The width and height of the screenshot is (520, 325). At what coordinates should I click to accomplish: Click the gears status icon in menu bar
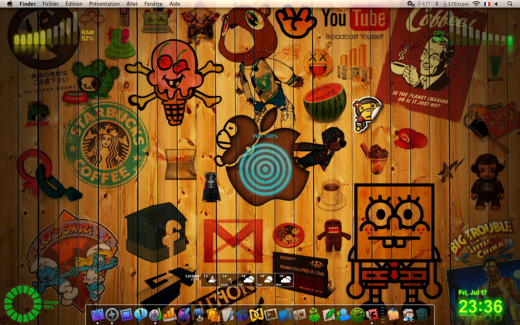(x=411, y=4)
